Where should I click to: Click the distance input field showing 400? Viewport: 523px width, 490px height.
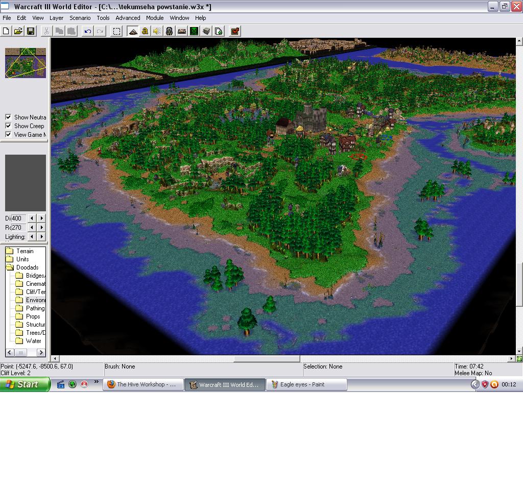coord(18,218)
